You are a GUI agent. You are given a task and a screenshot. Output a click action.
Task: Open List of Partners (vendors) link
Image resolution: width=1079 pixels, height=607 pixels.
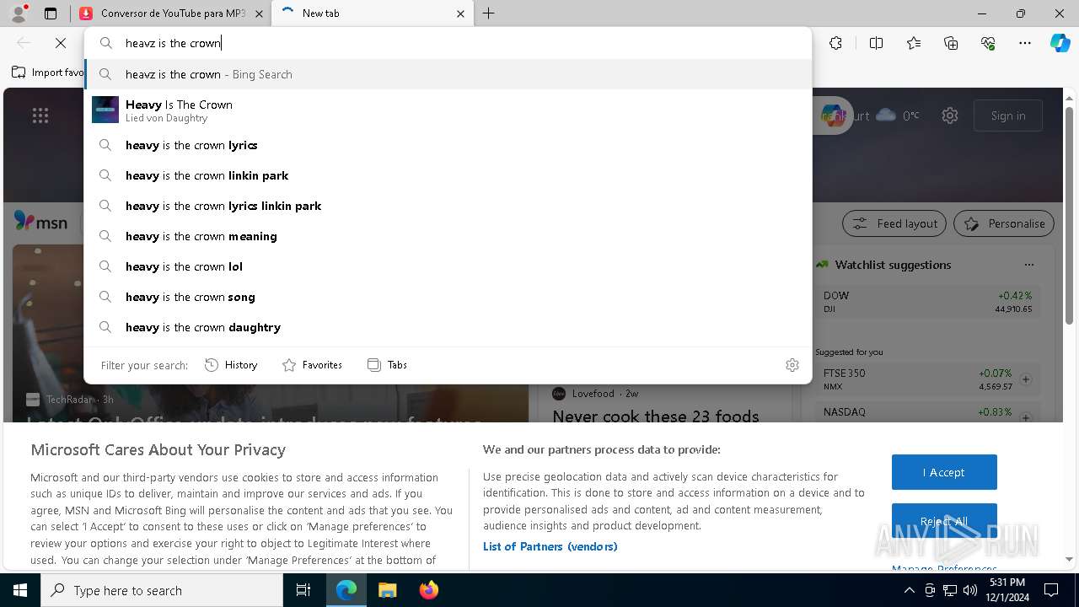pos(550,546)
